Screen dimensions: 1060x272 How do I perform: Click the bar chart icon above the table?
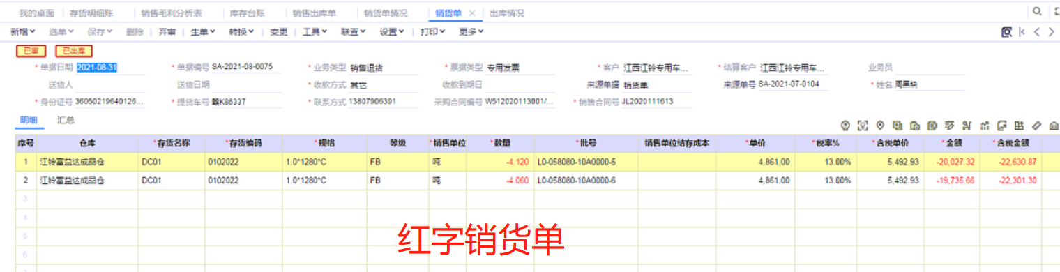pos(985,126)
